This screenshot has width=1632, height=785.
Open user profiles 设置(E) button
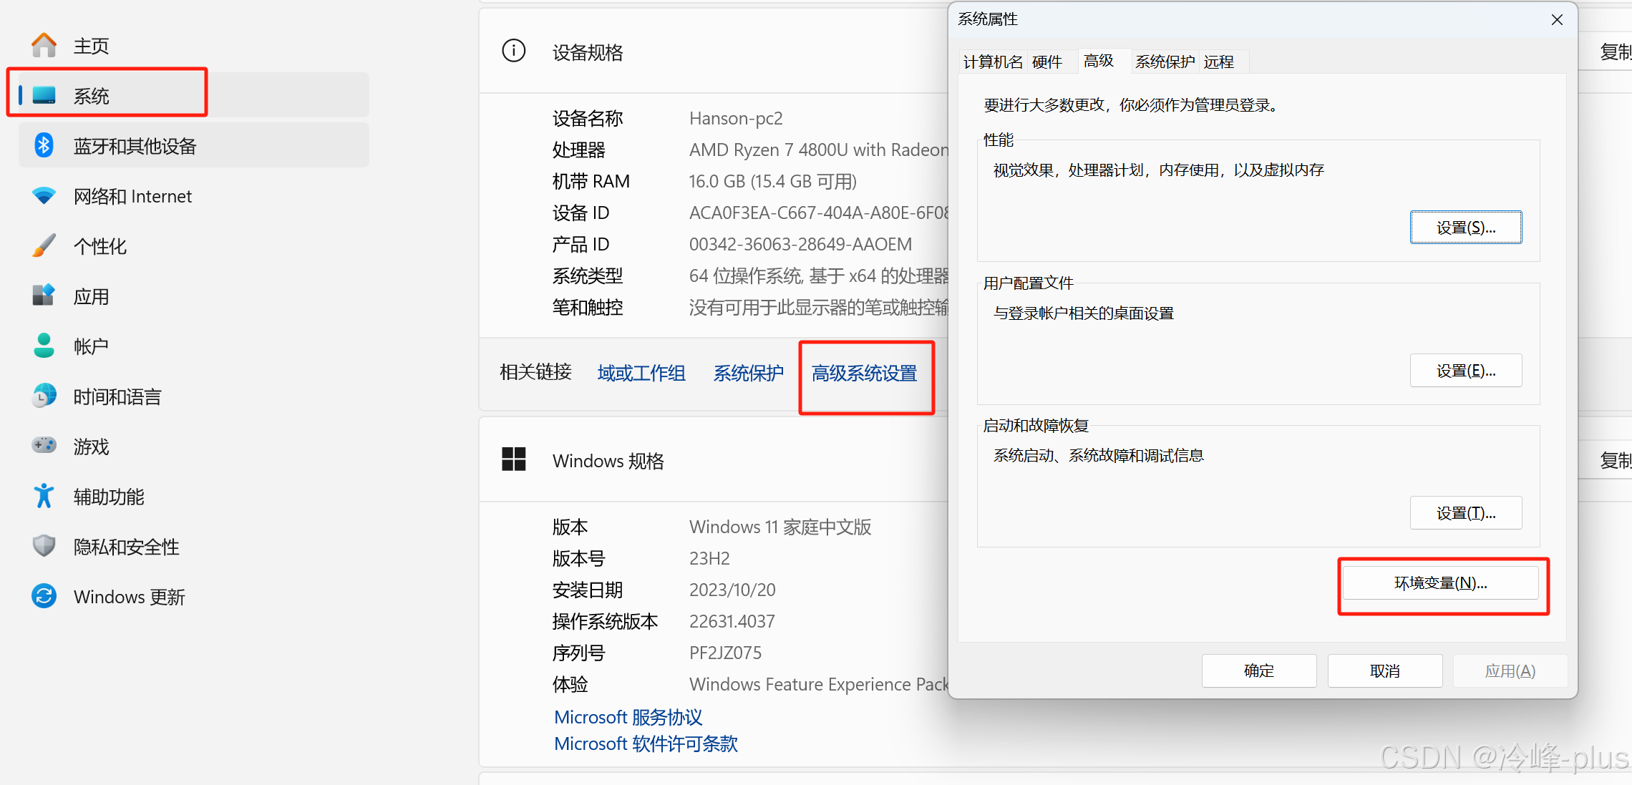1466,371
